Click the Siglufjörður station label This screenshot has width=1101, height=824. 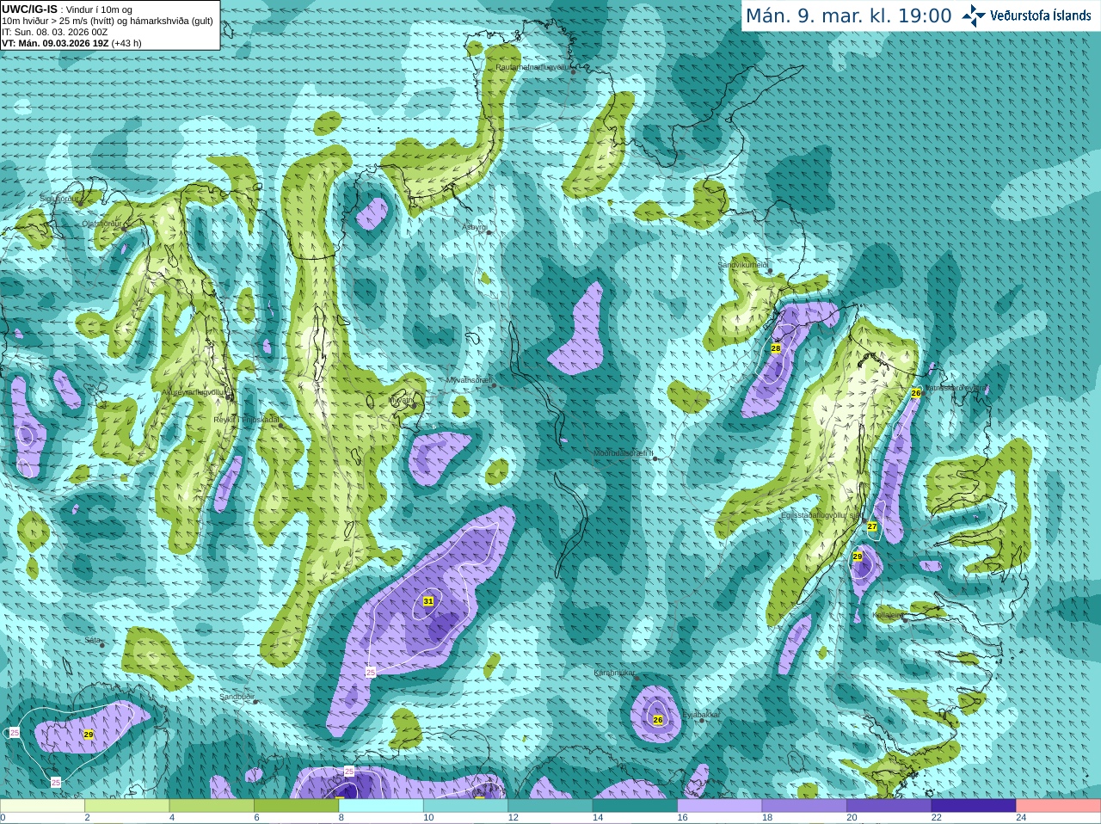[x=59, y=199]
